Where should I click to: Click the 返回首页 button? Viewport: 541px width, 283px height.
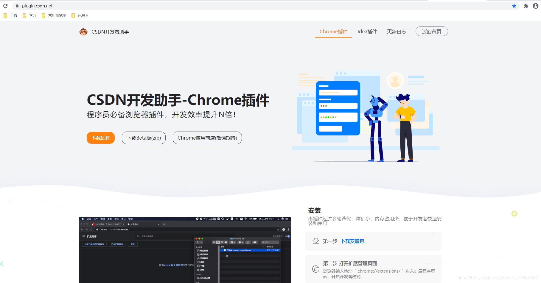[x=432, y=31]
